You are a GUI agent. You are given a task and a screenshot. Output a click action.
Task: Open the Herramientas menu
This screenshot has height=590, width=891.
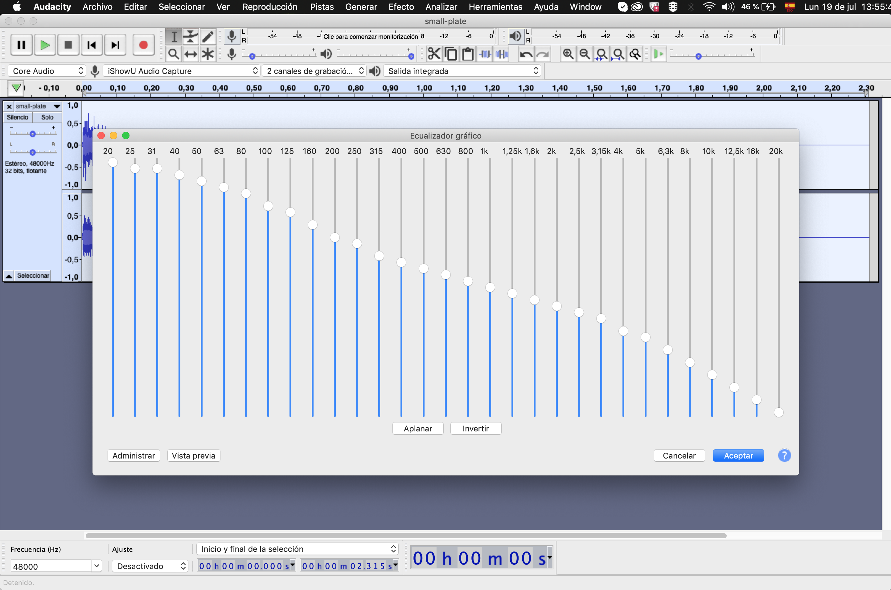(495, 7)
